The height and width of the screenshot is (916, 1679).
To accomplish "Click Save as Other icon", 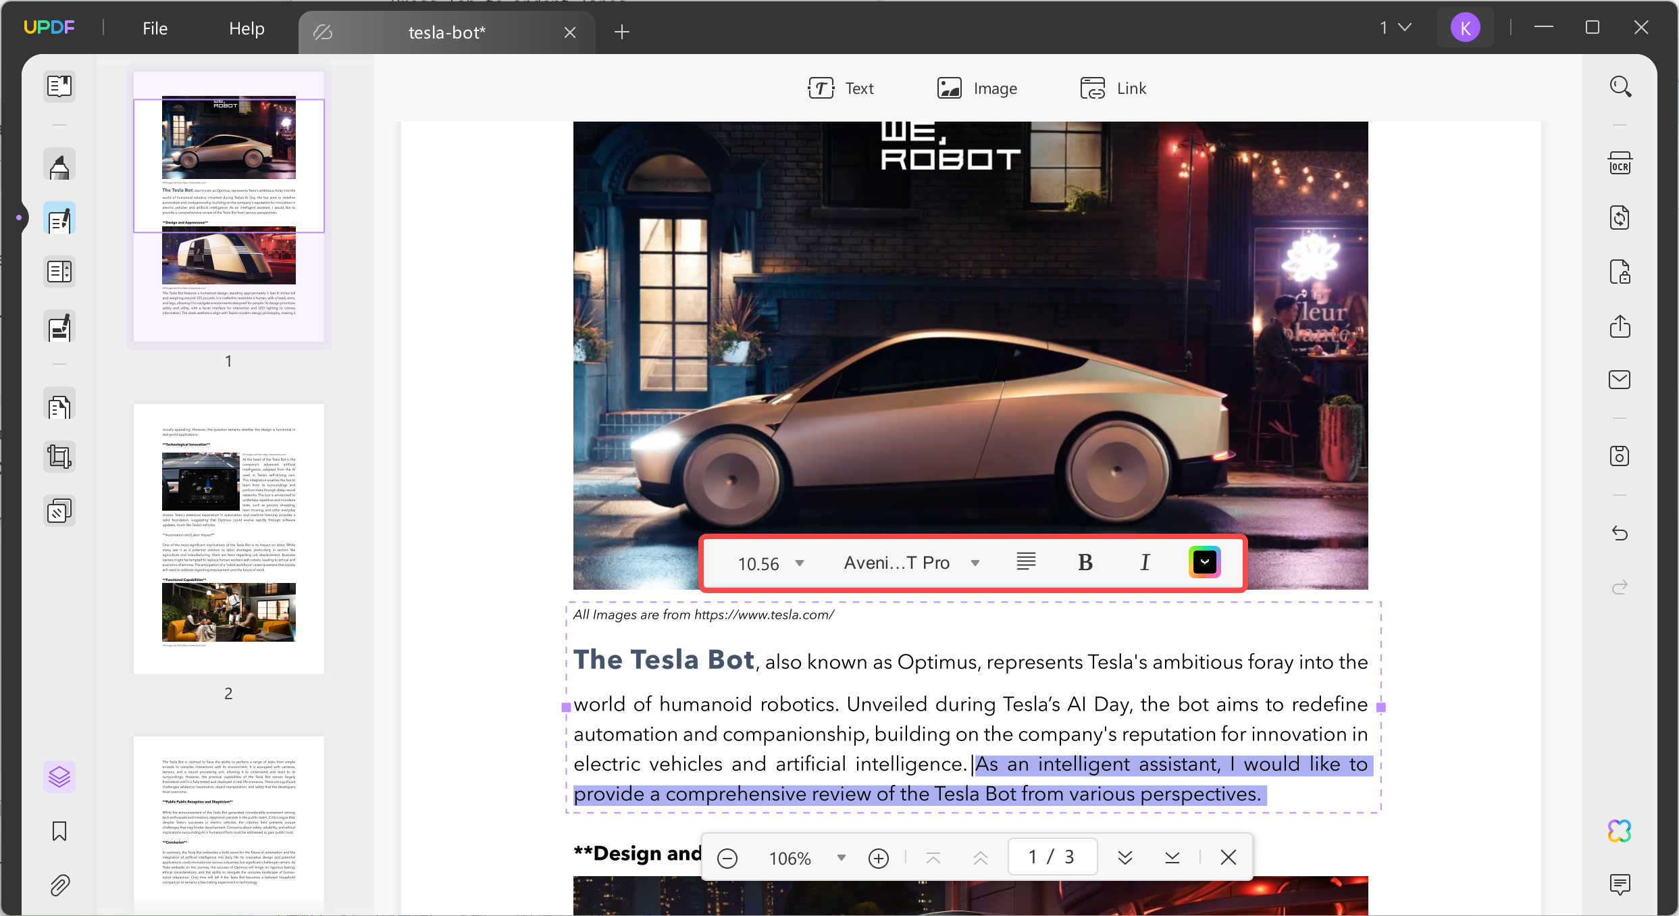I will (x=1620, y=456).
